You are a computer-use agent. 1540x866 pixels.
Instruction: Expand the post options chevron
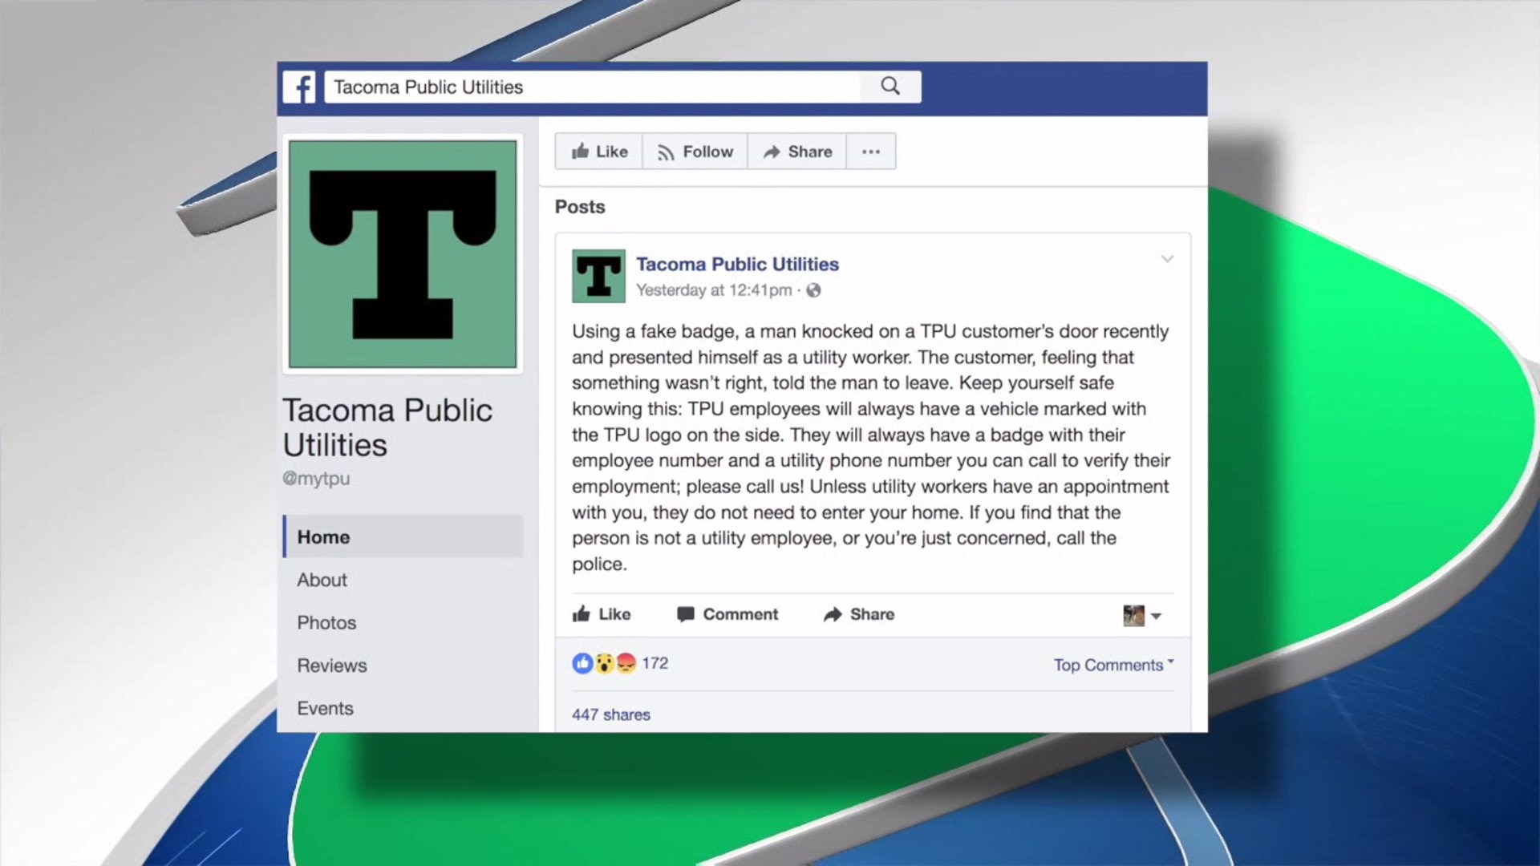[1167, 259]
